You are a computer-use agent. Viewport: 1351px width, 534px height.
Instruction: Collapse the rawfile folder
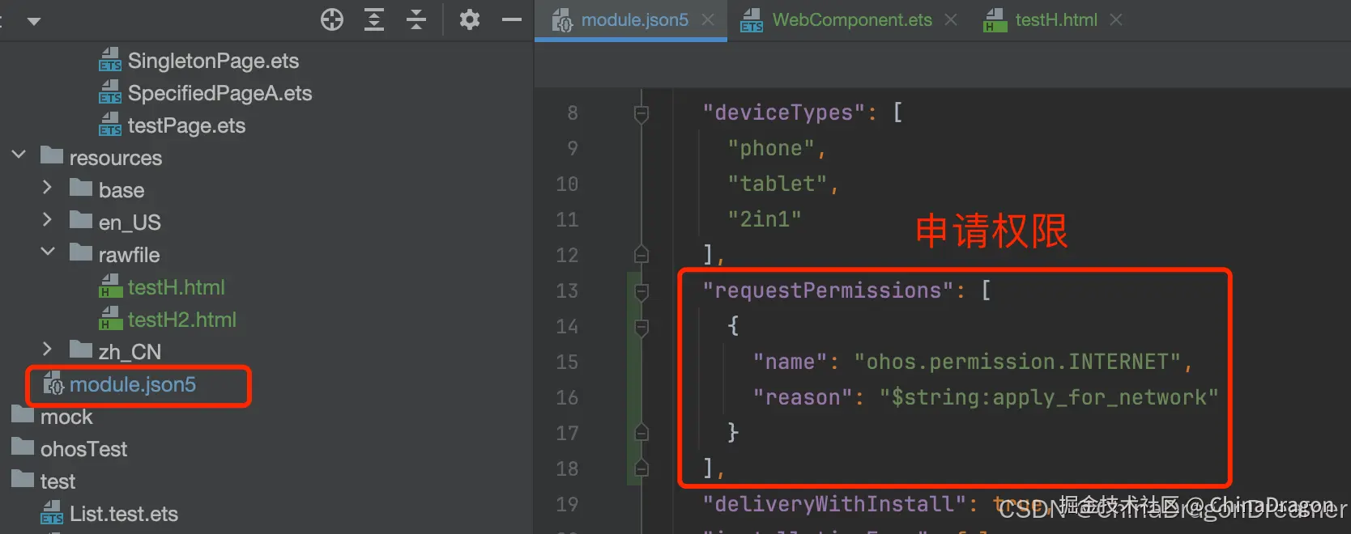pos(48,252)
